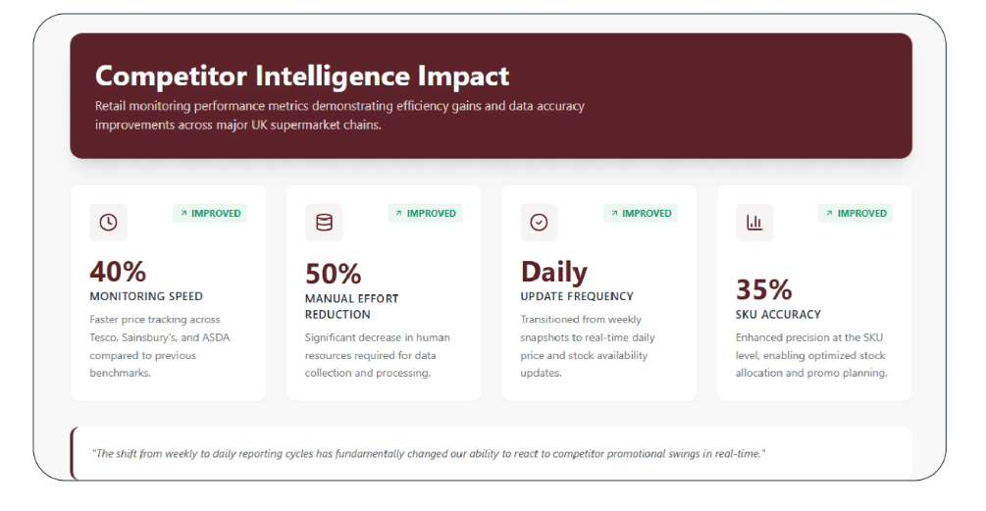The height and width of the screenshot is (511, 986).
Task: Click the Competitor Intelligence Impact heading
Action: coord(302,77)
